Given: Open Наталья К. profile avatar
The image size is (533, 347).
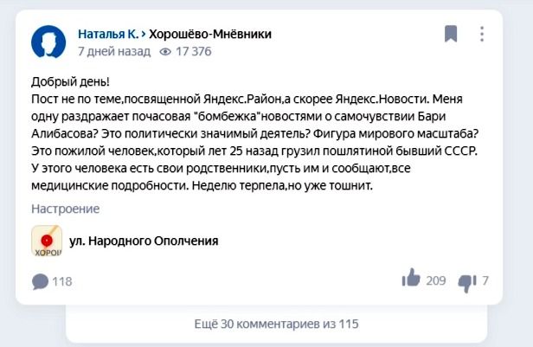Looking at the screenshot, I should point(48,42).
